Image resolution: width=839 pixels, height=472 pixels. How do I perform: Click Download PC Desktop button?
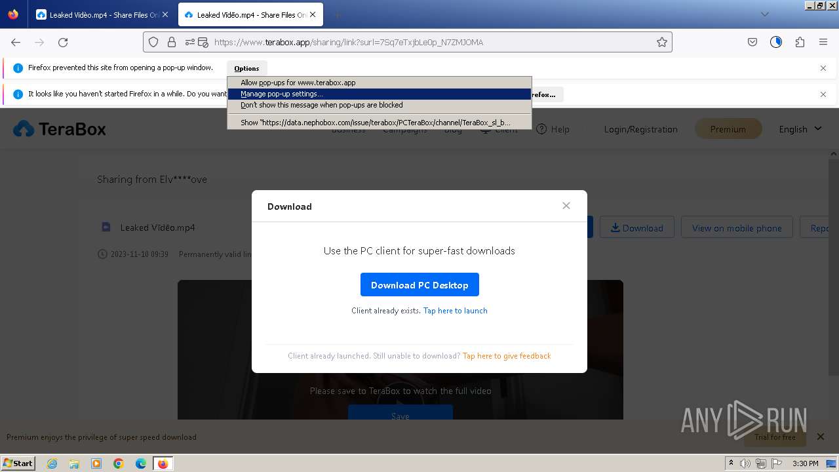[x=419, y=285]
